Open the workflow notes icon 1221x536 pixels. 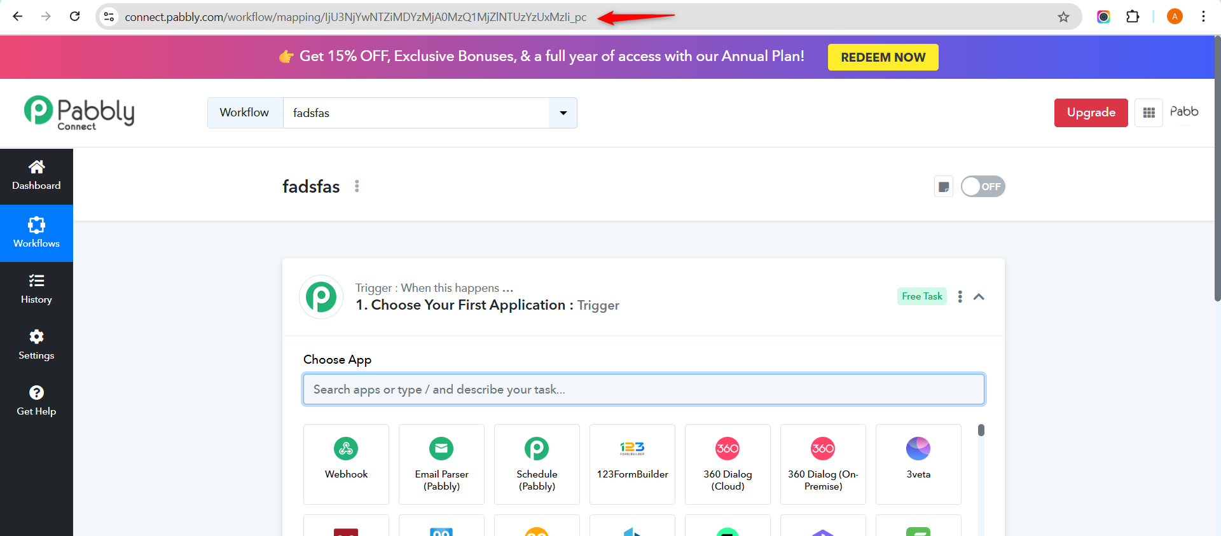click(x=944, y=187)
